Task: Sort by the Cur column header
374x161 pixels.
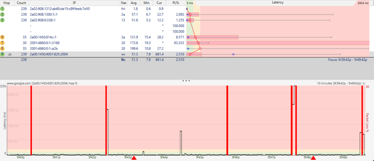Action: point(159,2)
